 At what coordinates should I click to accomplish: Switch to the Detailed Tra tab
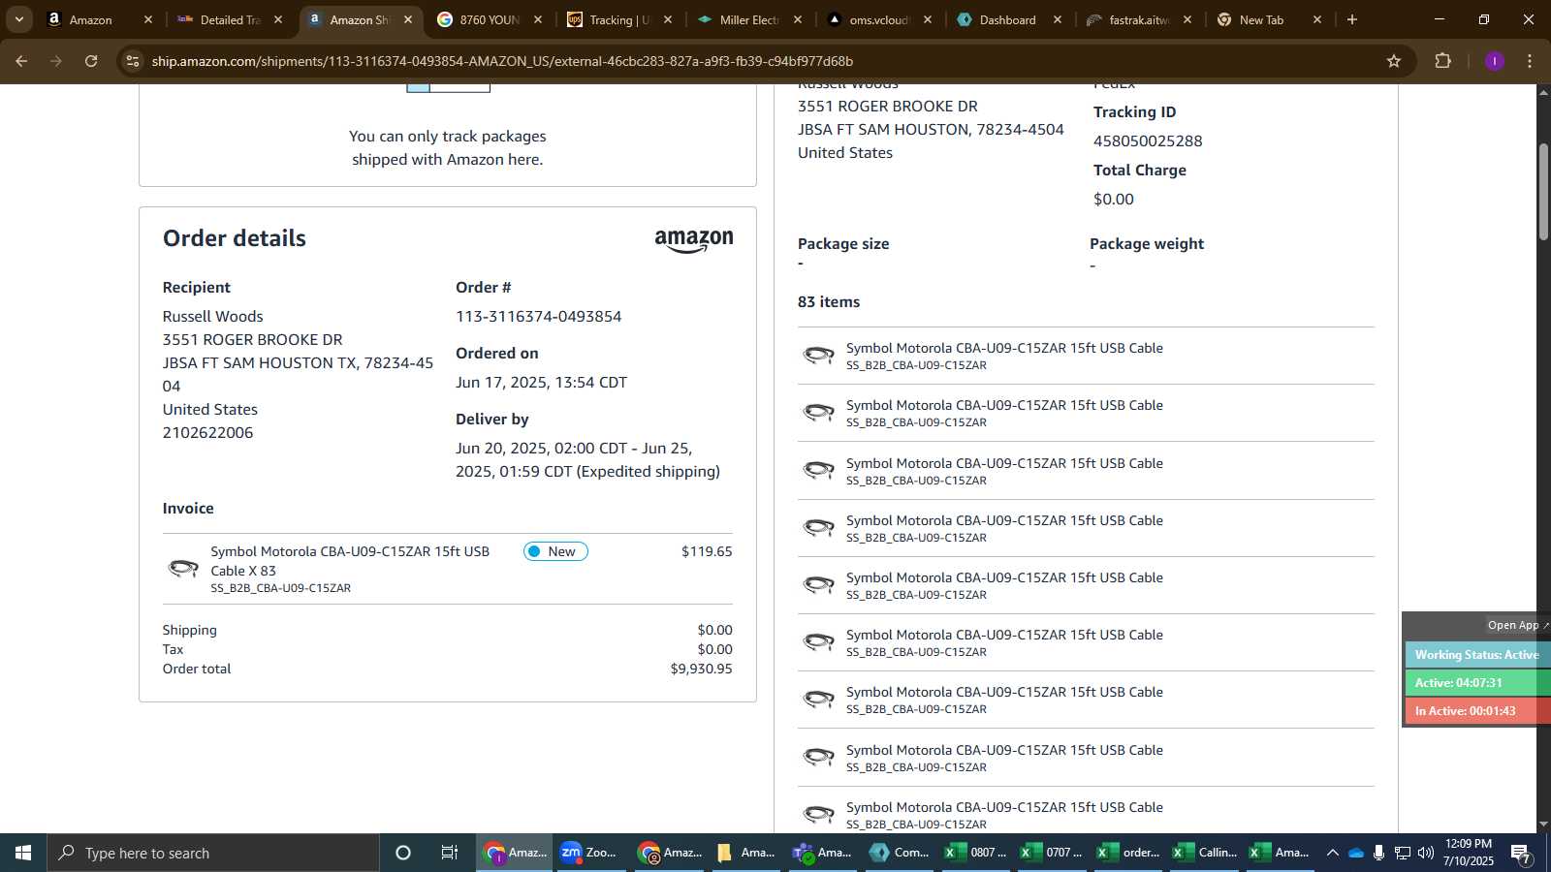coord(230,19)
